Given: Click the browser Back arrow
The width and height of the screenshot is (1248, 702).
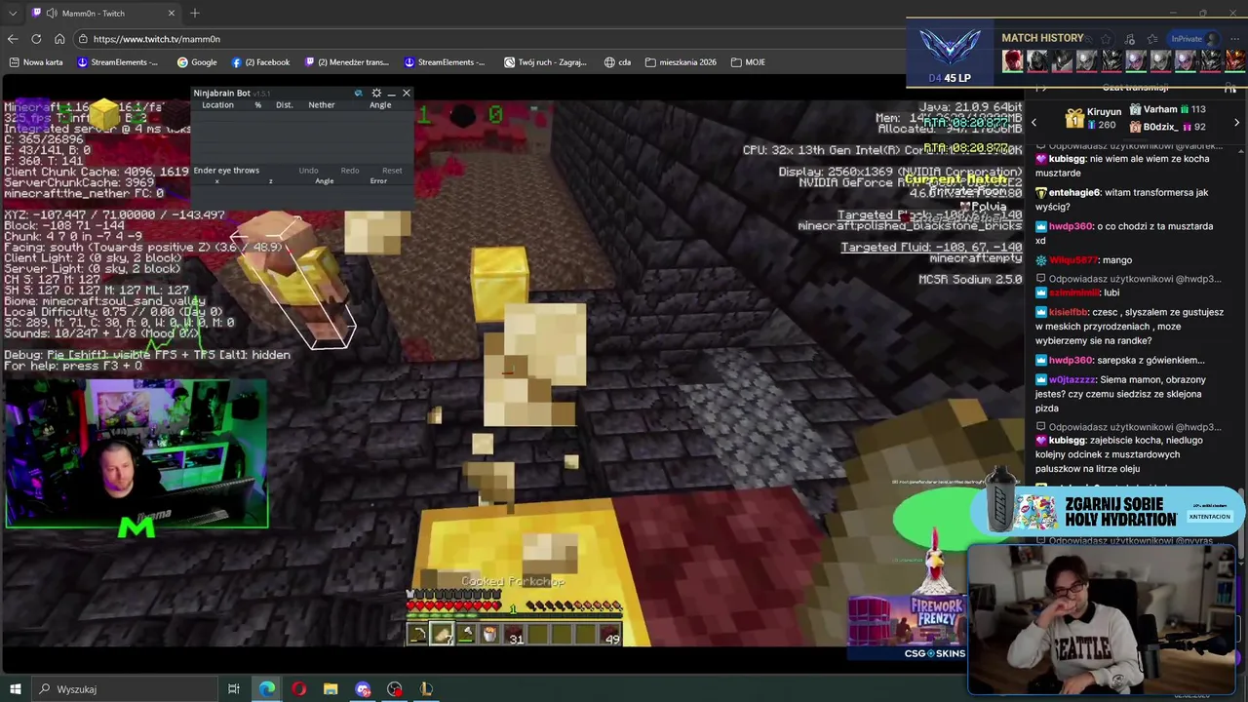Looking at the screenshot, I should point(12,39).
